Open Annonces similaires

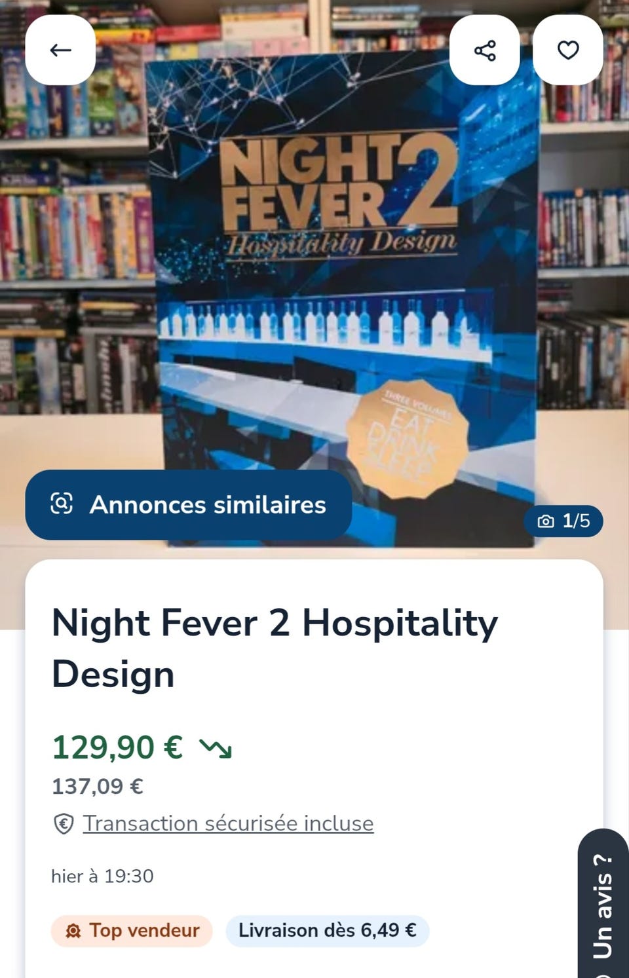189,504
